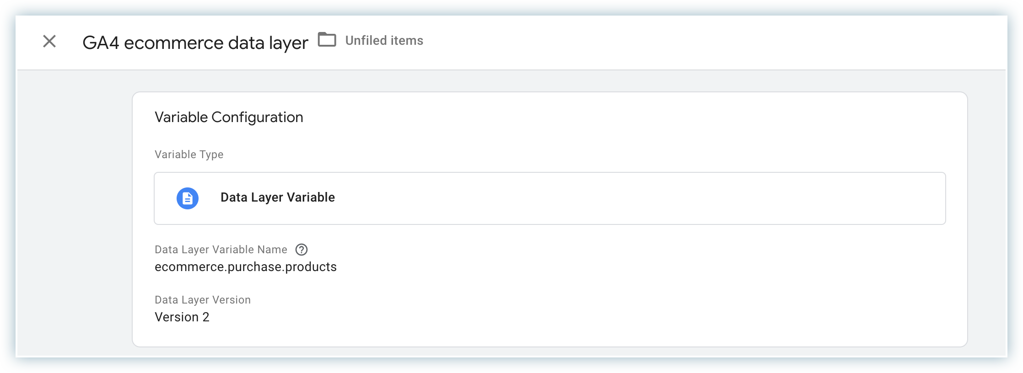Click empty space inside the variable type box
The width and height of the screenshot is (1023, 373).
point(641,198)
